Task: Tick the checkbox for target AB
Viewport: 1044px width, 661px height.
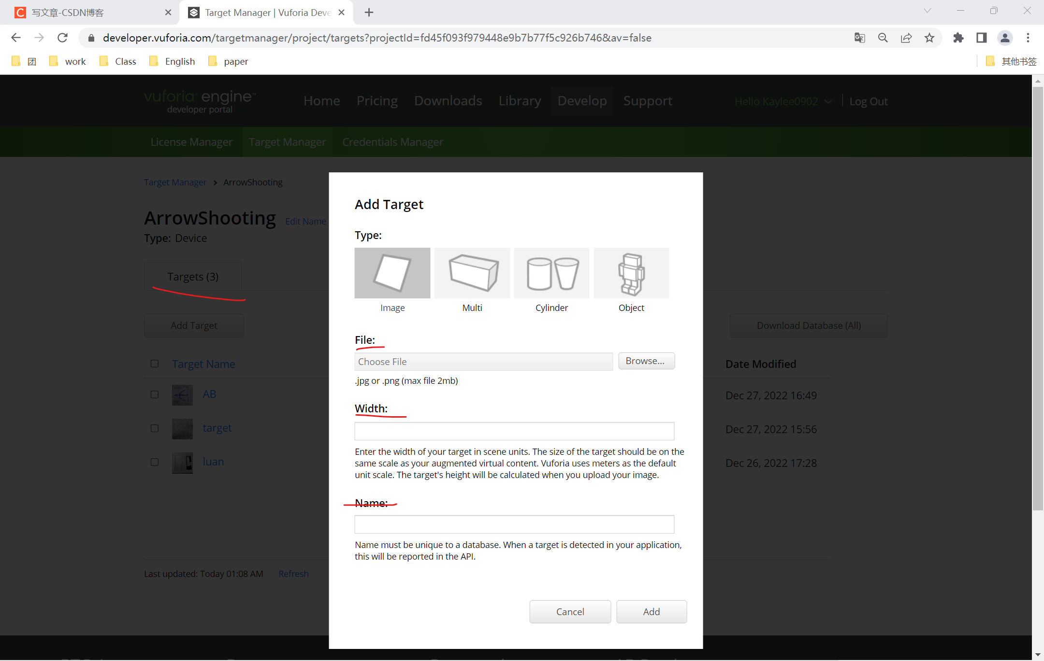Action: click(x=155, y=394)
